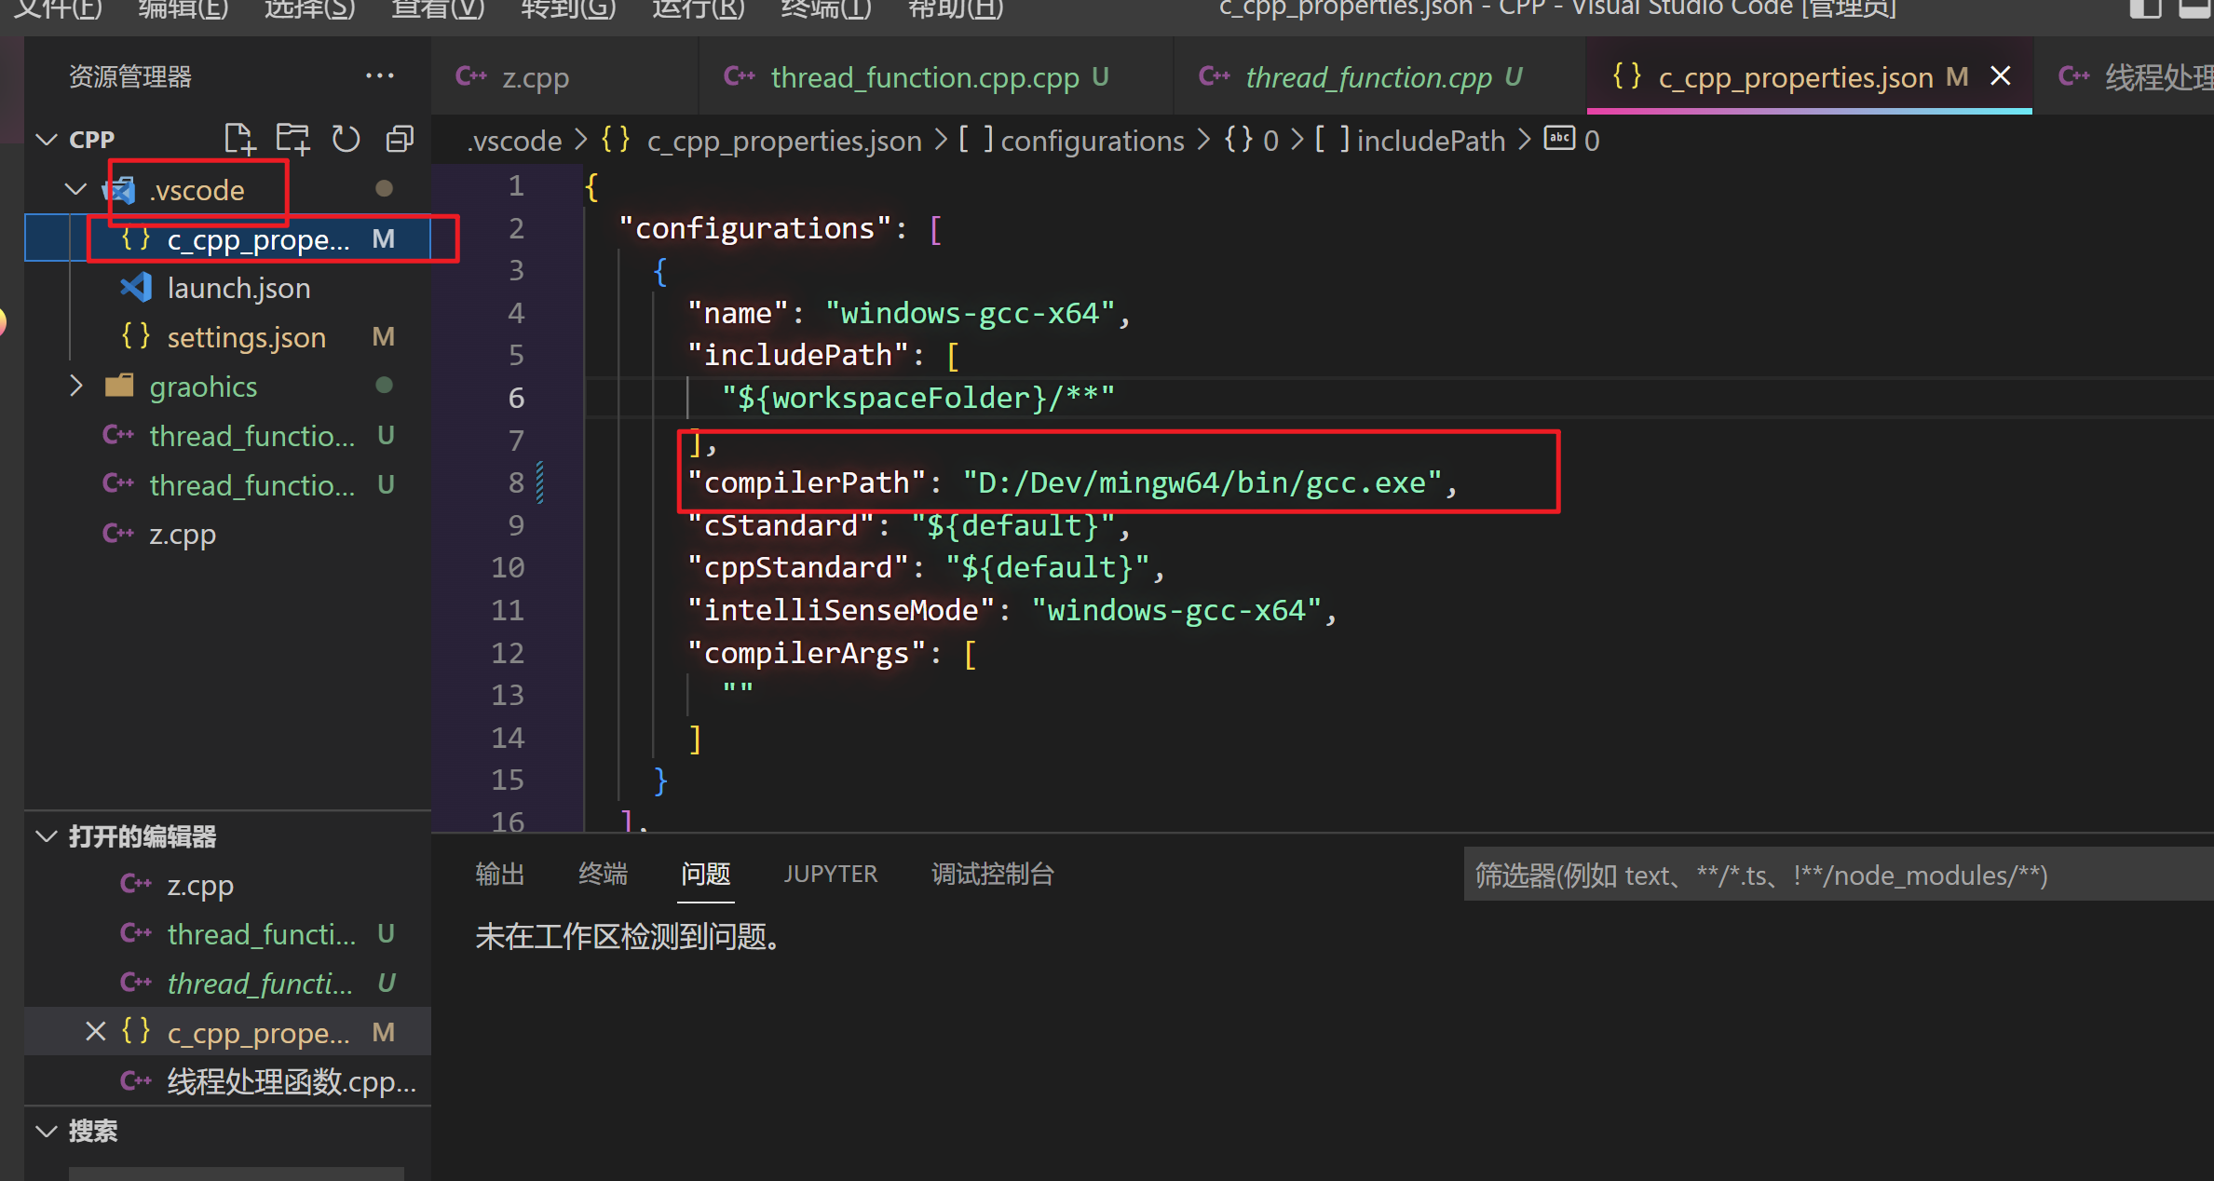Collapse all folders in explorer icon
The width and height of the screenshot is (2214, 1181).
400,139
